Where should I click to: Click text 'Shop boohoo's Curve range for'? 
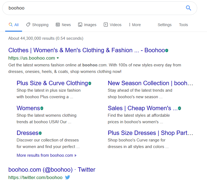click(x=136, y=140)
